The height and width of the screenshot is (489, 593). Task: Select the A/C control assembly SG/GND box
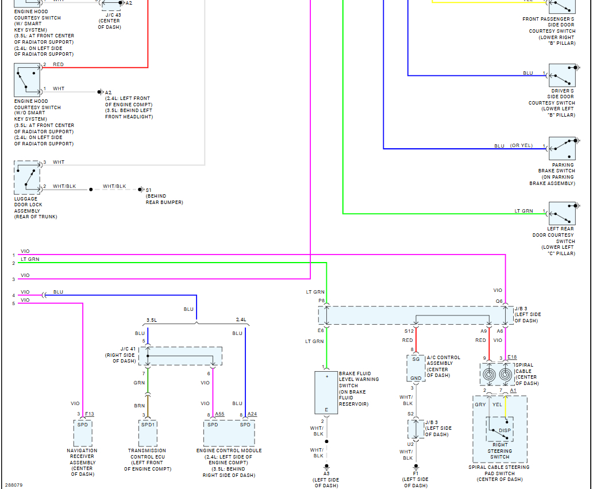point(416,368)
